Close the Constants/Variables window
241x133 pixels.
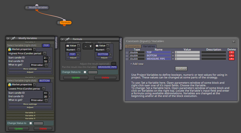coord(234,41)
